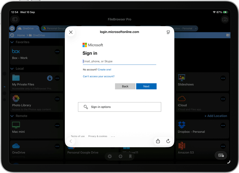This screenshot has height=173, width=239.
Task: Open more options for Box - Work
Action: tap(57, 52)
